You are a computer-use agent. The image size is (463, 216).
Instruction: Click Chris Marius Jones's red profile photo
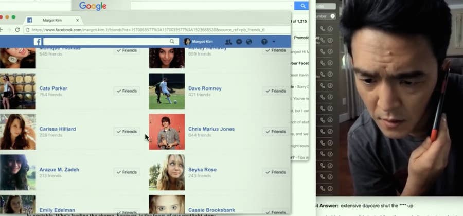(167, 132)
